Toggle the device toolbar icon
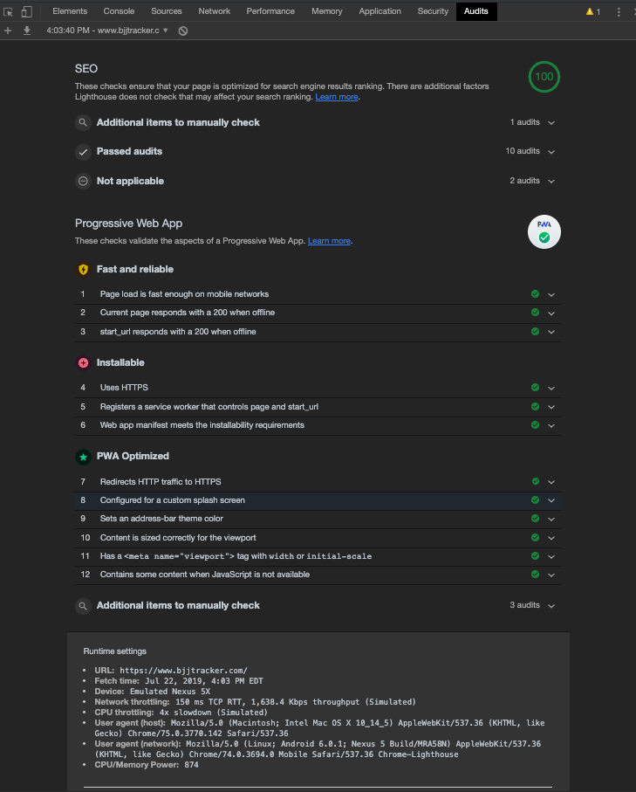The image size is (636, 792). pyautogui.click(x=27, y=11)
